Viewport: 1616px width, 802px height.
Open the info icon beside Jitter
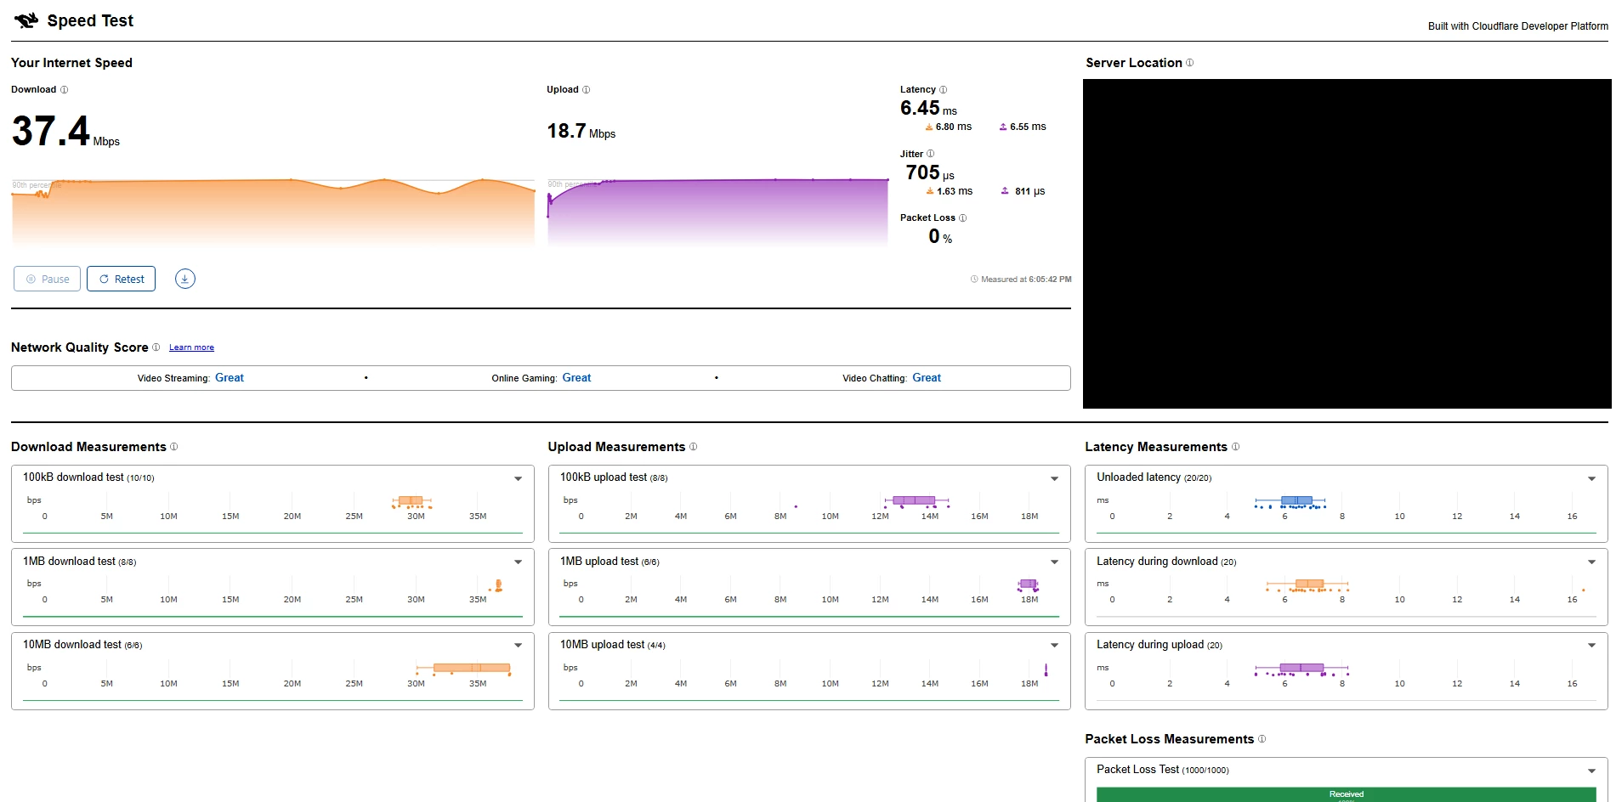click(930, 154)
